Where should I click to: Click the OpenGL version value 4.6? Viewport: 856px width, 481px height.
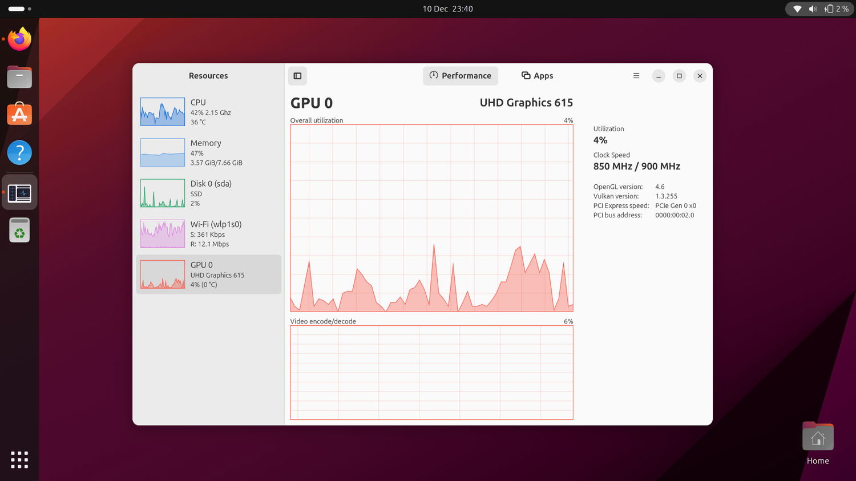tap(660, 187)
